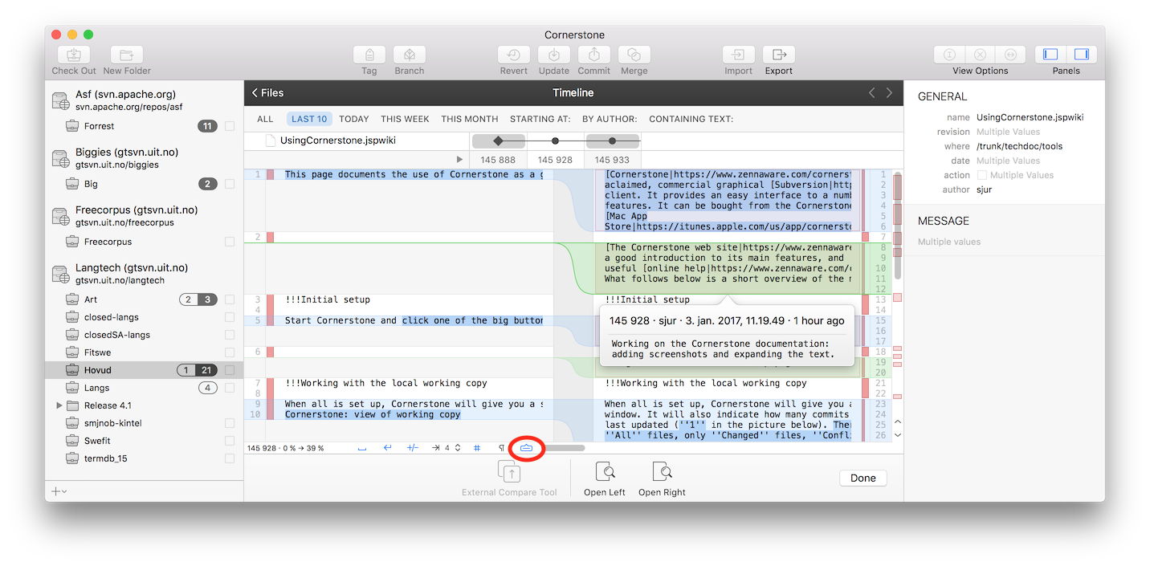
Task: Toggle line endings arrow icon
Action: point(387,448)
